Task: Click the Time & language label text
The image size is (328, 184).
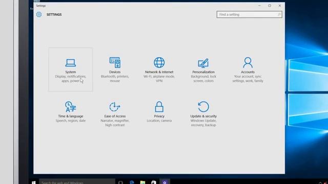Action: click(x=71, y=116)
